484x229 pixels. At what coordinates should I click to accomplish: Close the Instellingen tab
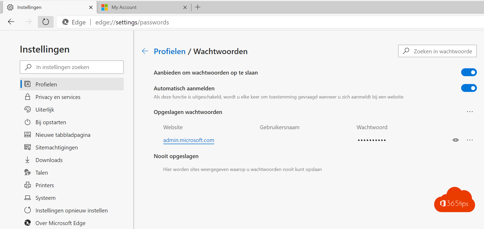(91, 7)
